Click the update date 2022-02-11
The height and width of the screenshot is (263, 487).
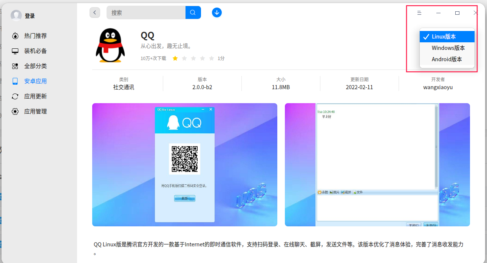coord(359,87)
